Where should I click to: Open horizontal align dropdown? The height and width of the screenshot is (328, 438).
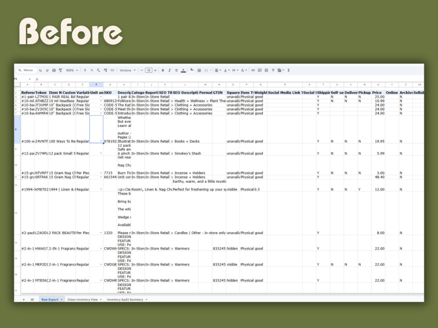[218, 70]
